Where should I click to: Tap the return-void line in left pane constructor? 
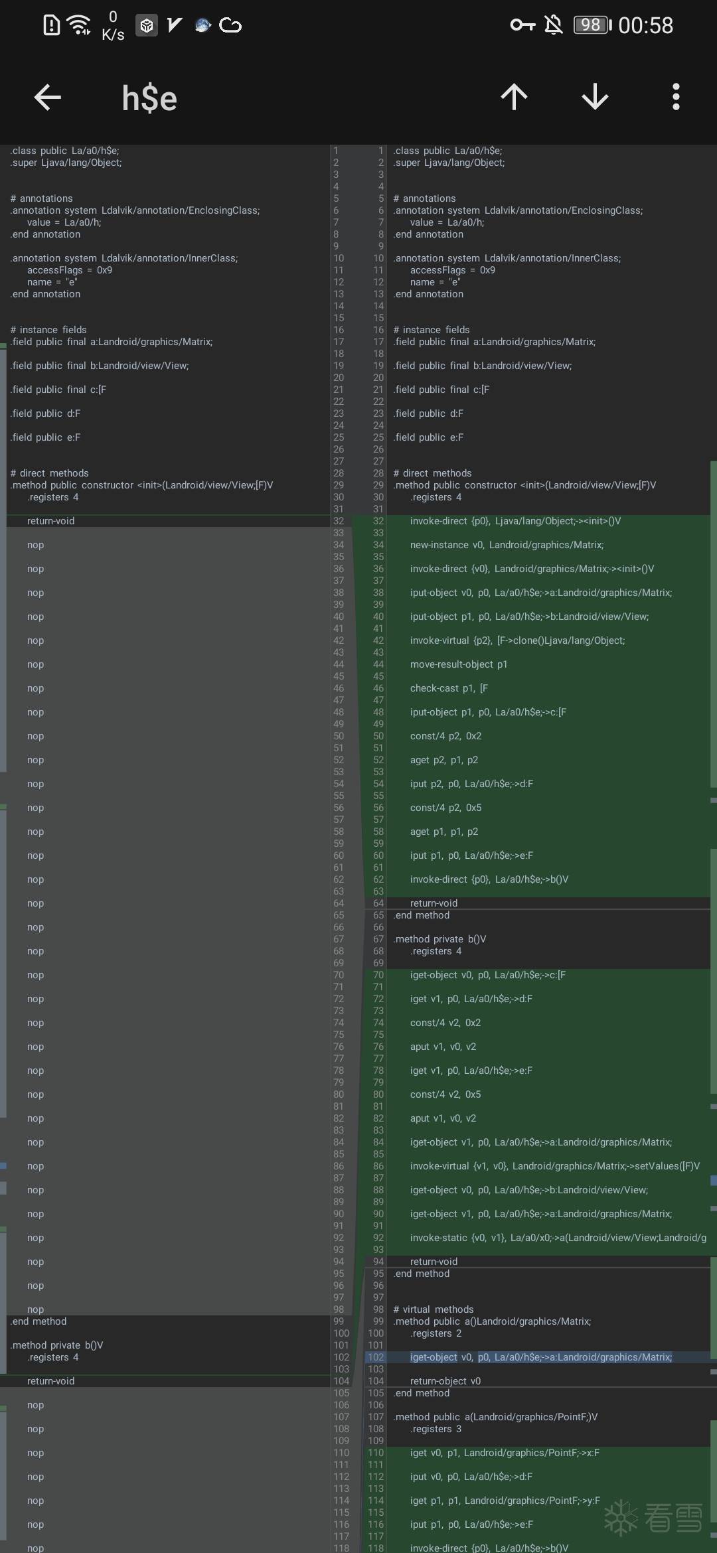(50, 521)
